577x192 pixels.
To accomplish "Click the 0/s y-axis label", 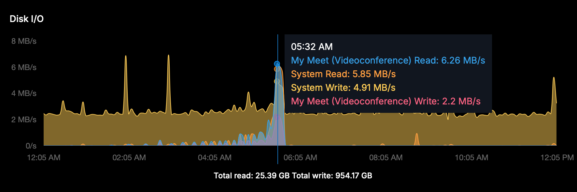I will (x=31, y=146).
